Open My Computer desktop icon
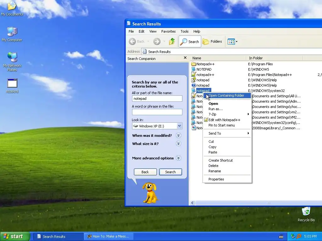The width and height of the screenshot is (322, 241). point(12,34)
